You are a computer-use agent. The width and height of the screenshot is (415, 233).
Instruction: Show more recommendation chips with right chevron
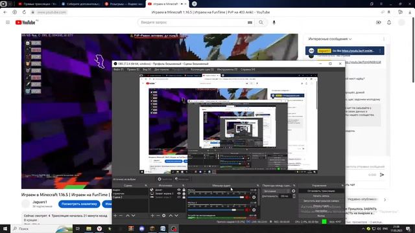coord(385,199)
